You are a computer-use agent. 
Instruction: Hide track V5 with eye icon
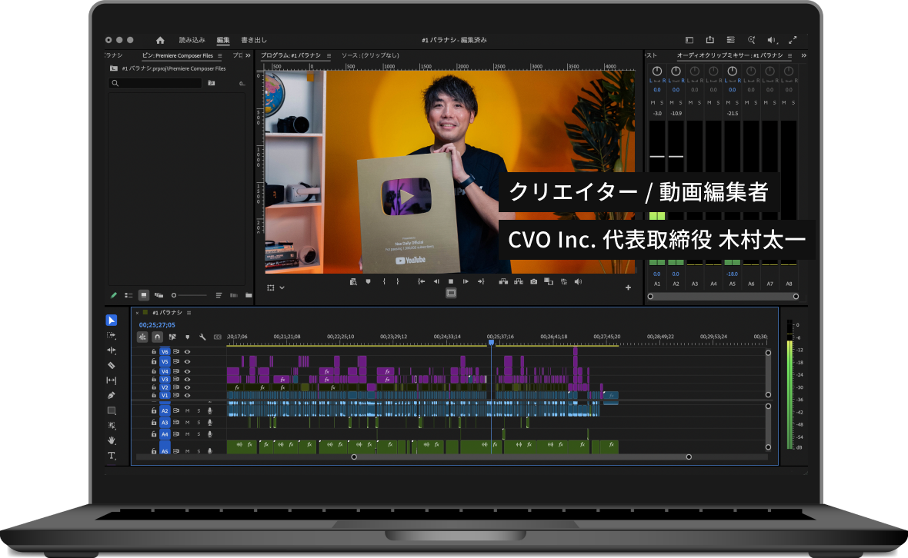pos(187,361)
